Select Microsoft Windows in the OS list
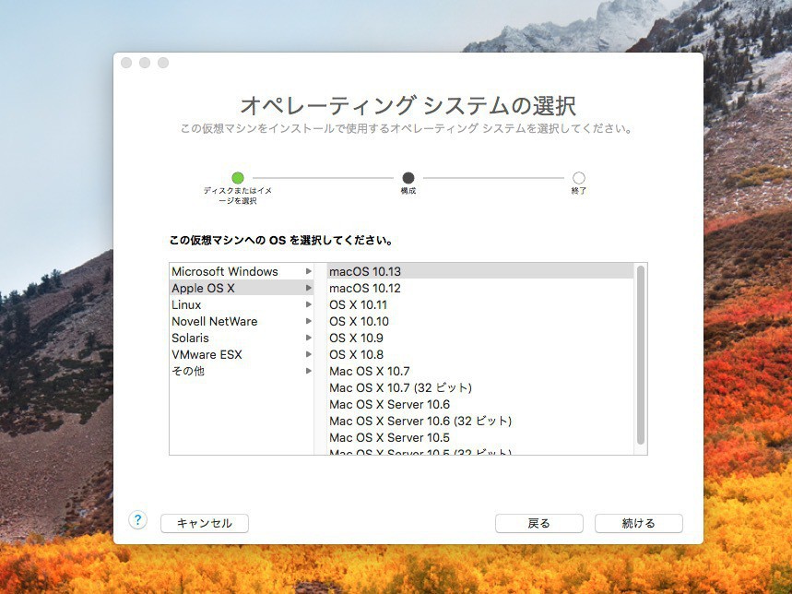792x594 pixels. [x=242, y=271]
